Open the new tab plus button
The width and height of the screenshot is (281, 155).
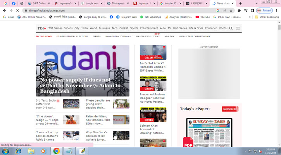click(240, 3)
